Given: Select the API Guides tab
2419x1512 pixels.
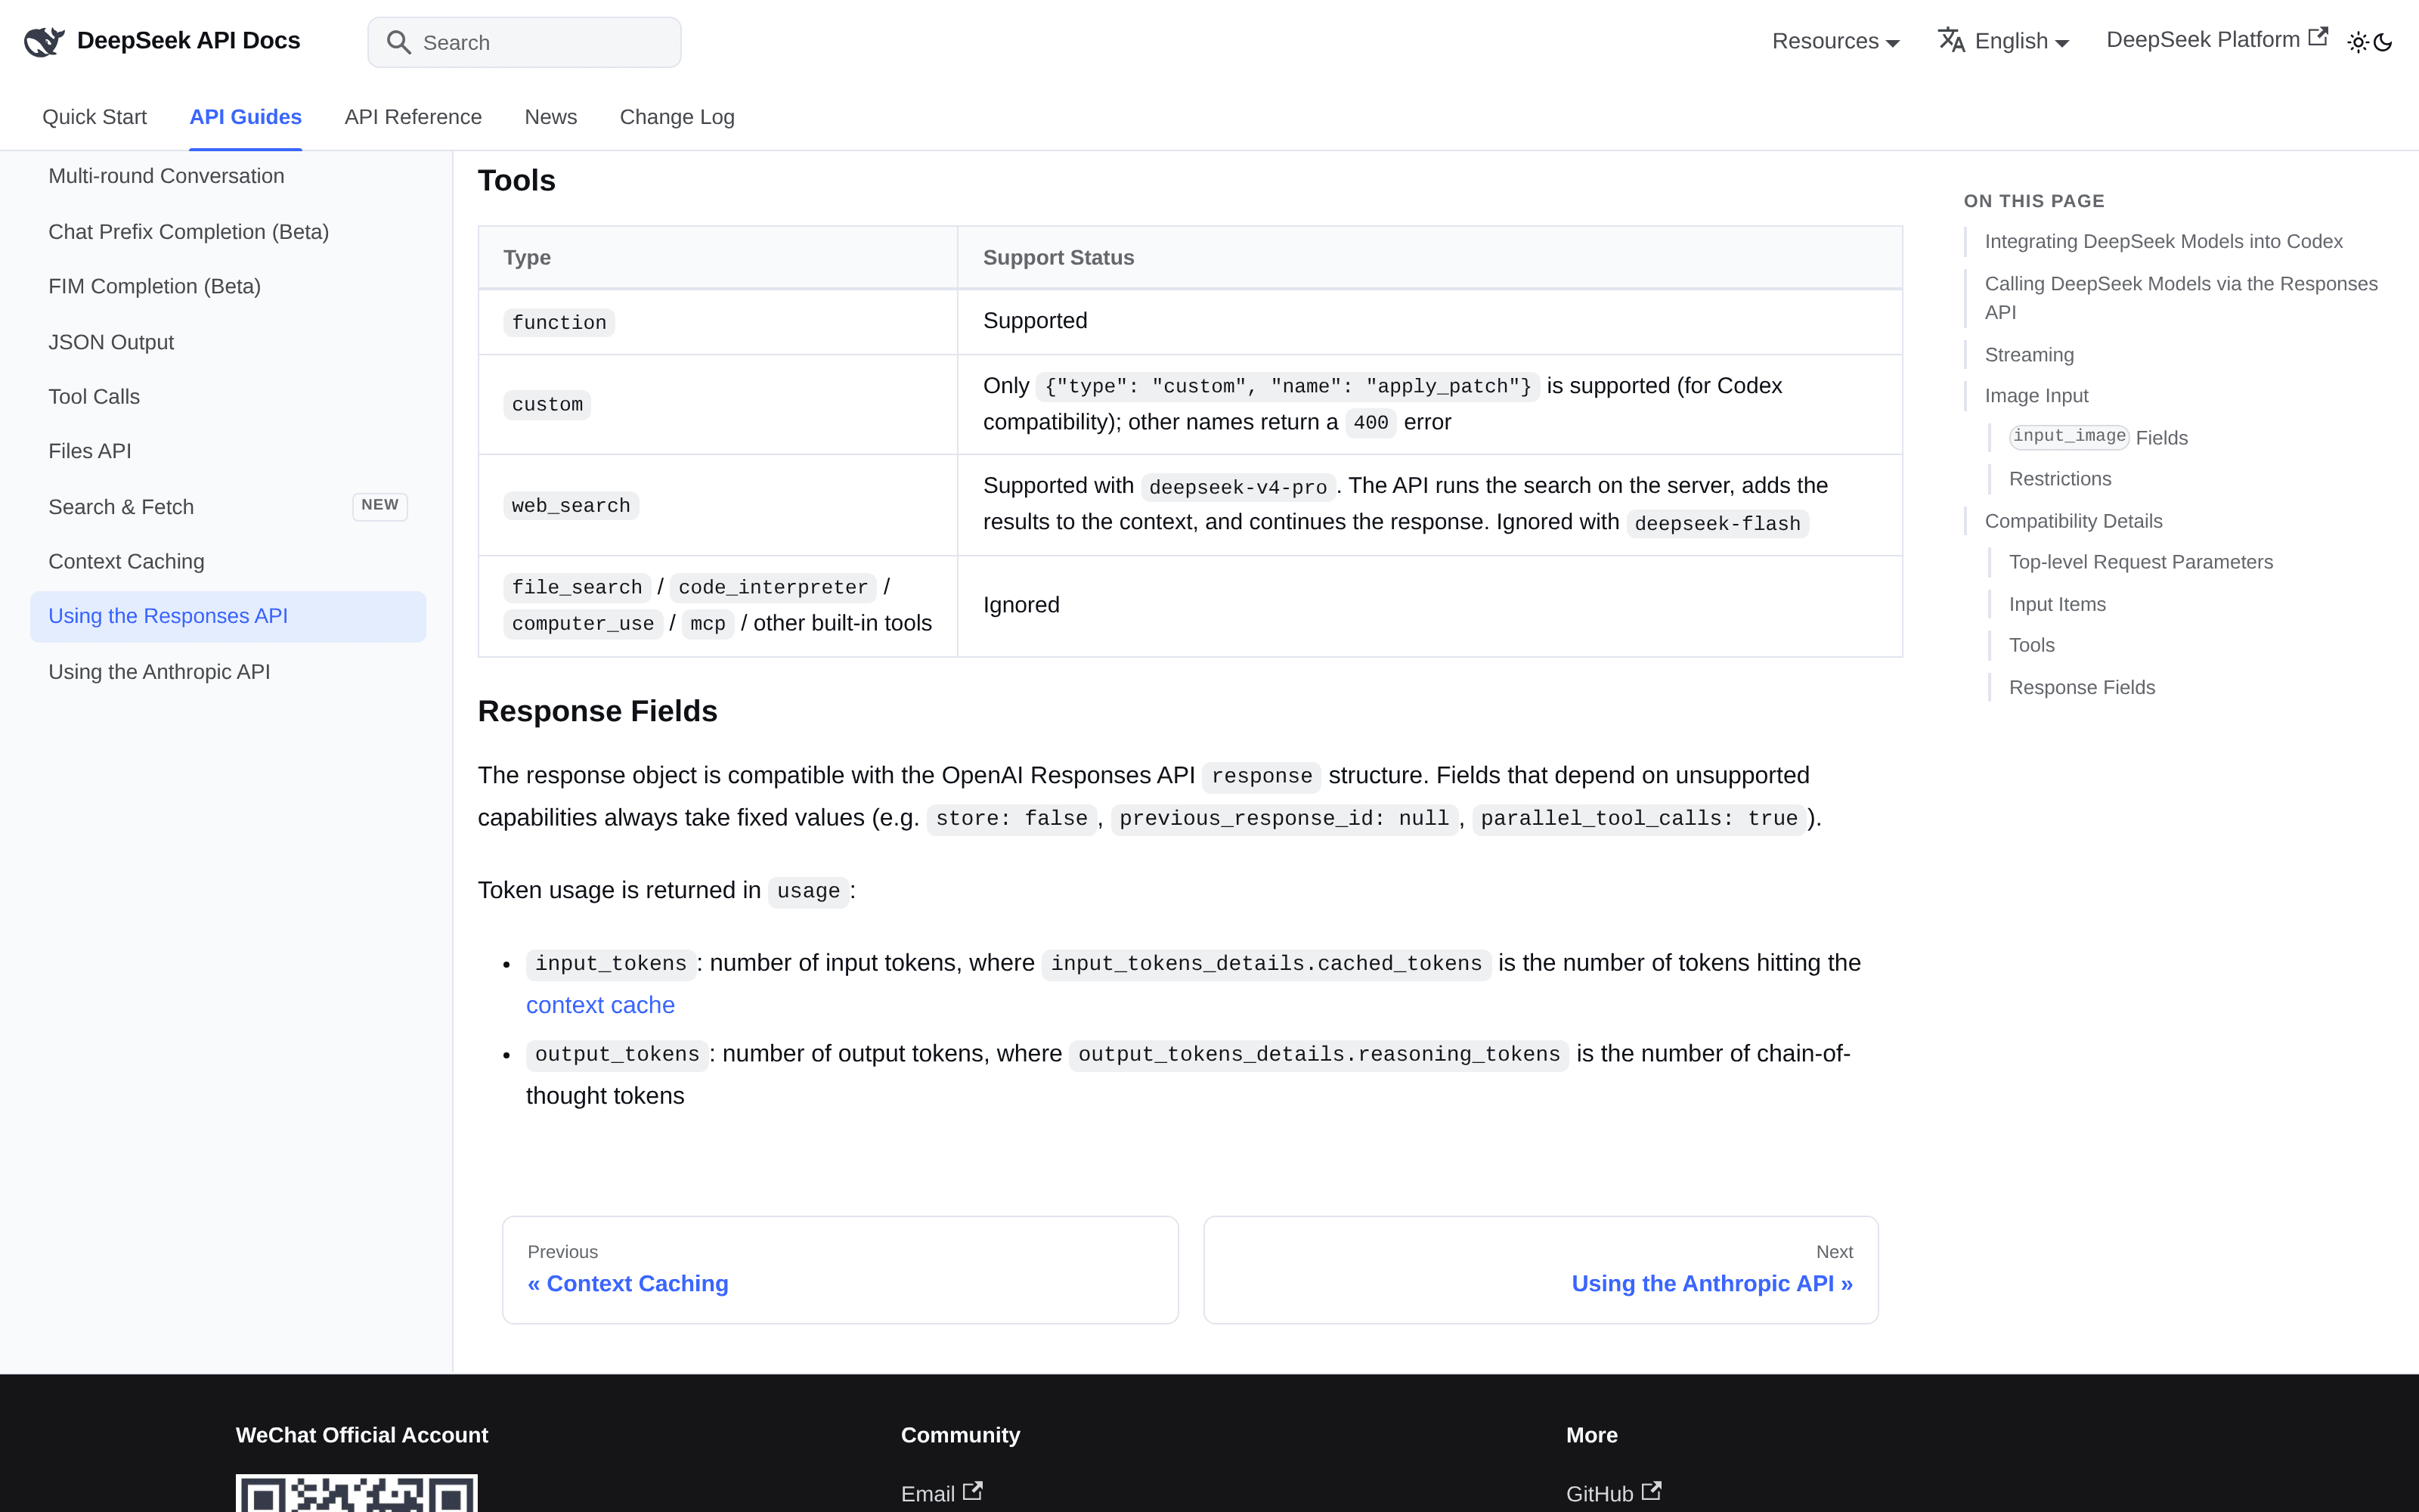Looking at the screenshot, I should (245, 117).
